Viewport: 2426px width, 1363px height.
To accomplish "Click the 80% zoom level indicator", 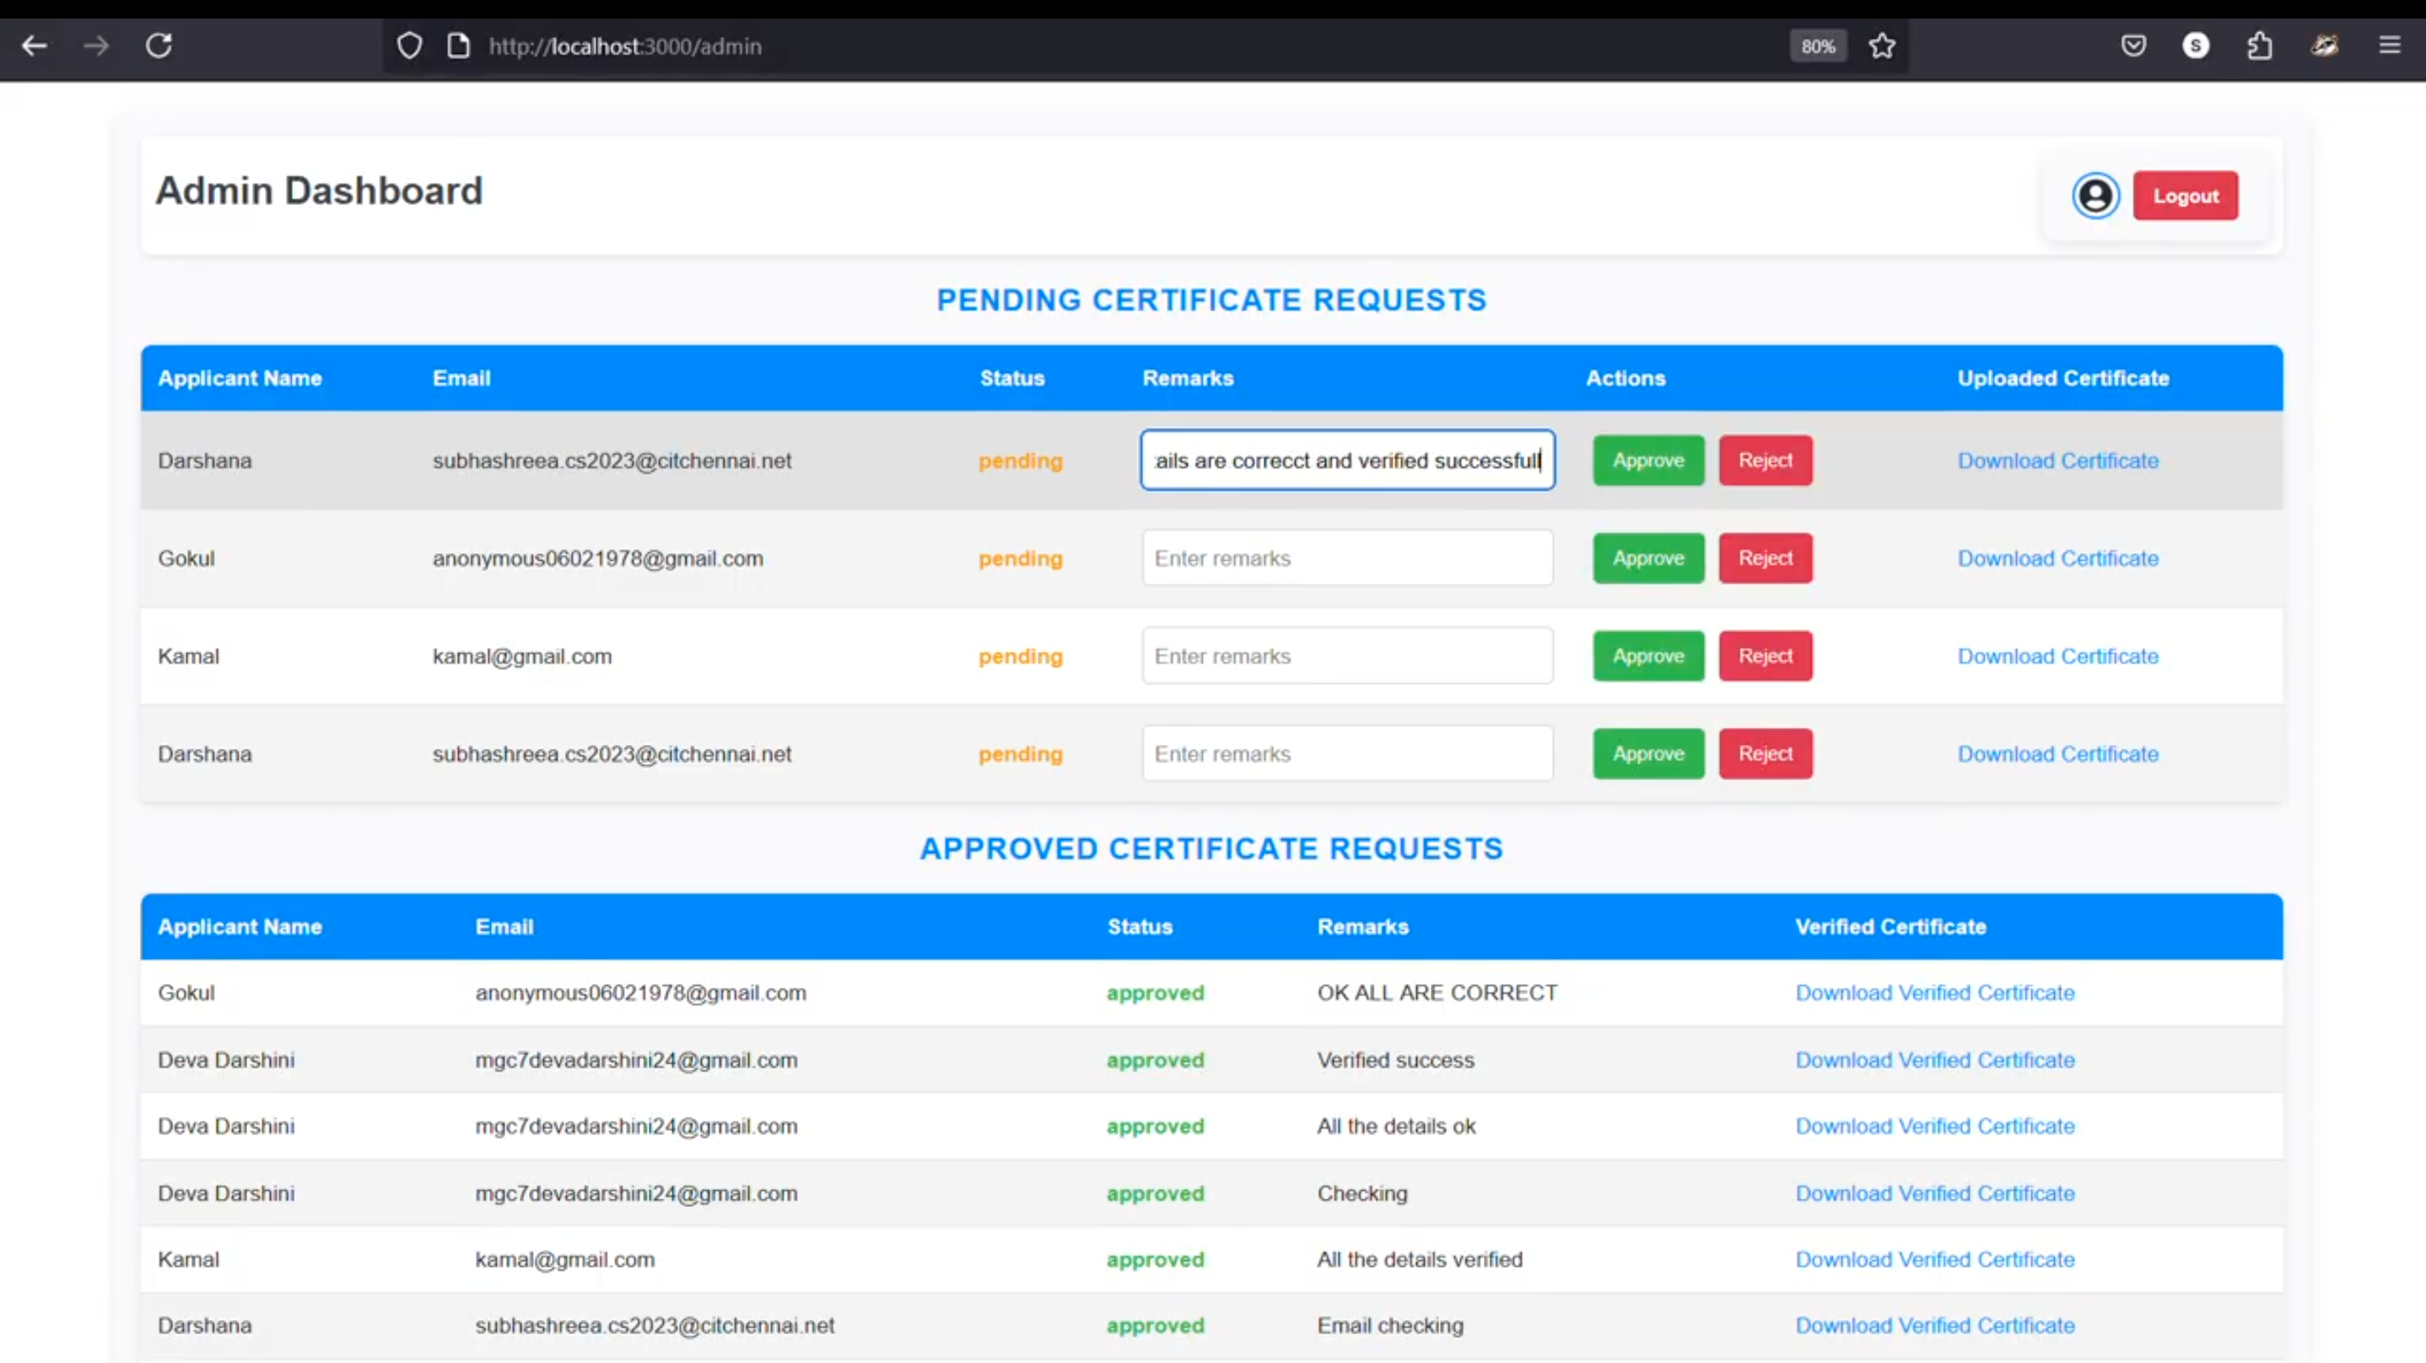I will point(1817,46).
